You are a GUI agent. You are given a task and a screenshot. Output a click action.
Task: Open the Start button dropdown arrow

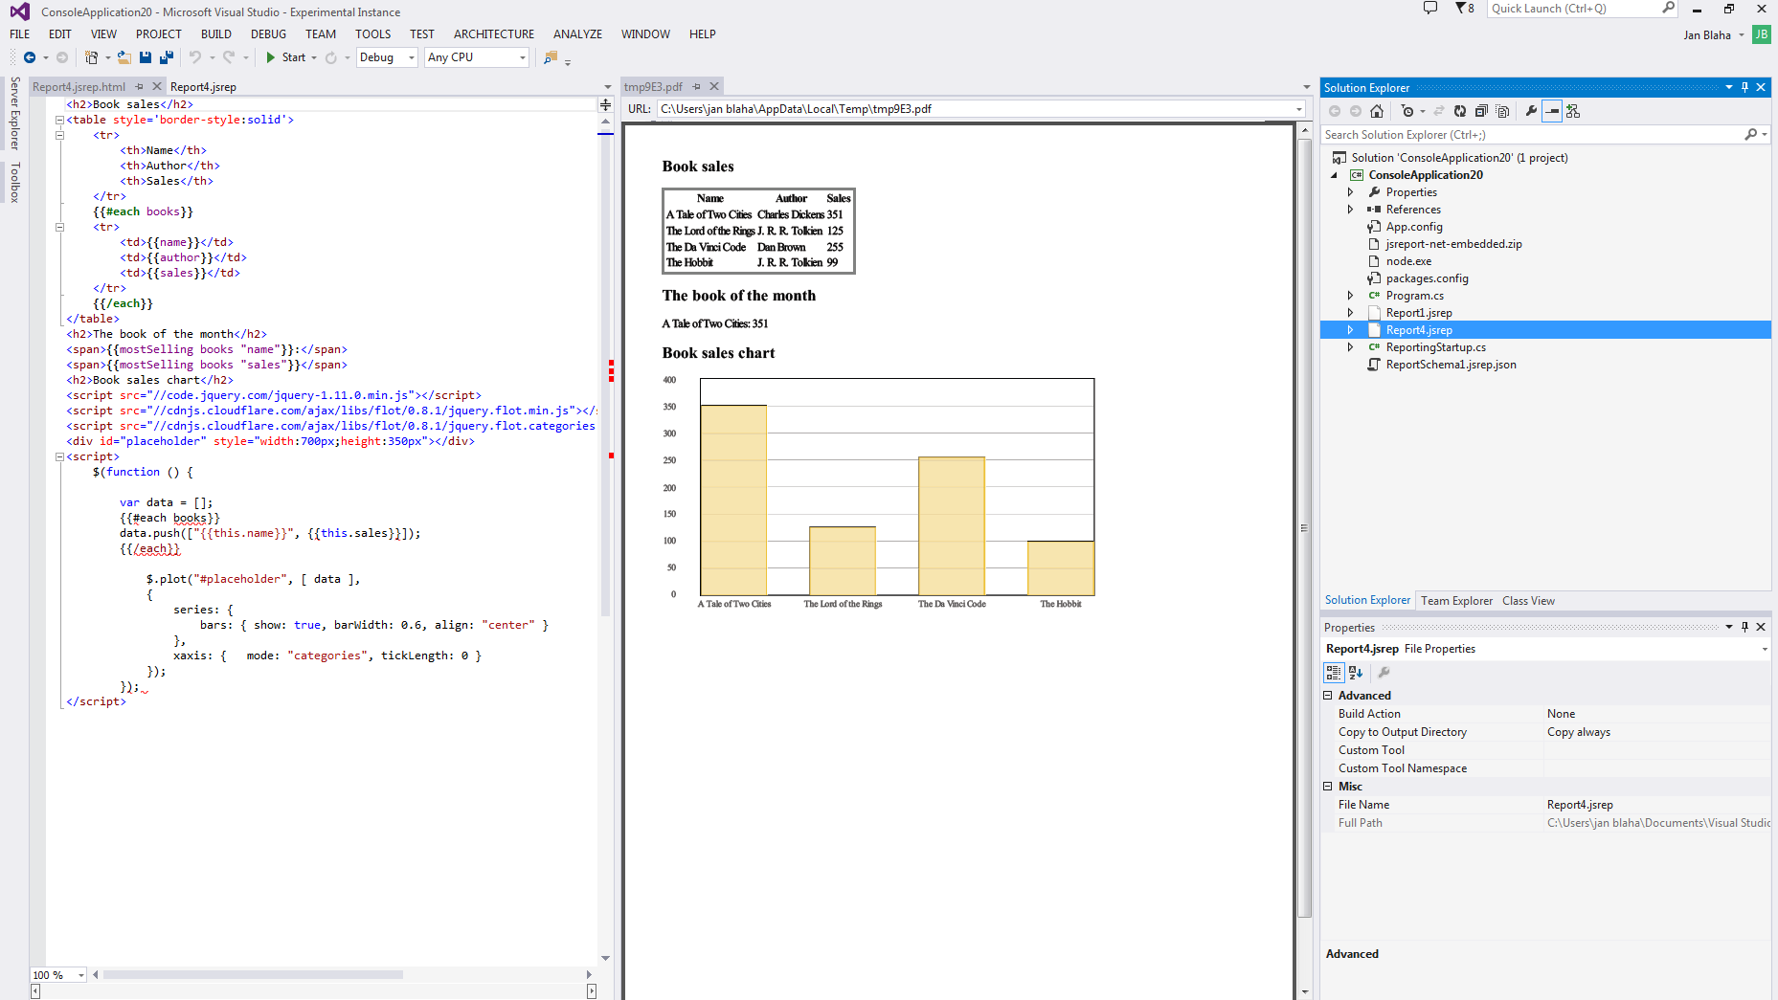coord(314,57)
